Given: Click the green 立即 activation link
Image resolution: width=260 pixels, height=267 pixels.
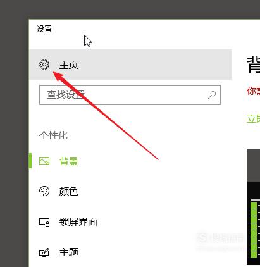Looking at the screenshot, I should click(x=253, y=119).
